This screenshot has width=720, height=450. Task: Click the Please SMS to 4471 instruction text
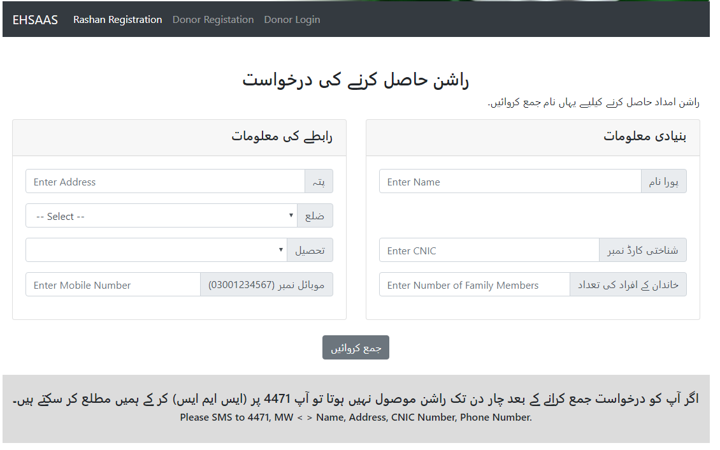(356, 417)
